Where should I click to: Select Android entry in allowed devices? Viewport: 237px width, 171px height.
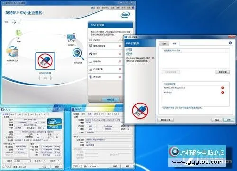[x=168, y=93]
